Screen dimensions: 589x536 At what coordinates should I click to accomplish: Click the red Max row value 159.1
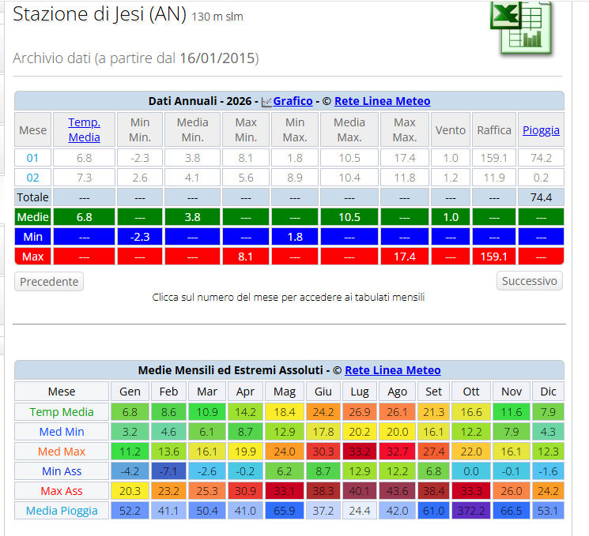point(493,257)
